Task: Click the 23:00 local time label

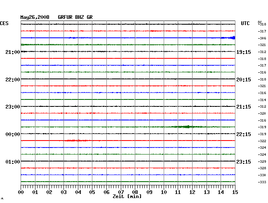Action: [13, 107]
